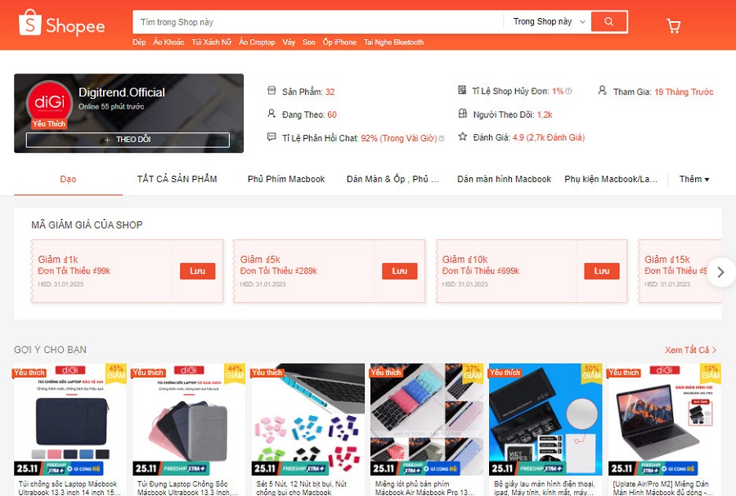Image resolution: width=736 pixels, height=496 pixels.
Task: Save the Giảm ₫5k voucher with Lưu
Action: tap(399, 271)
